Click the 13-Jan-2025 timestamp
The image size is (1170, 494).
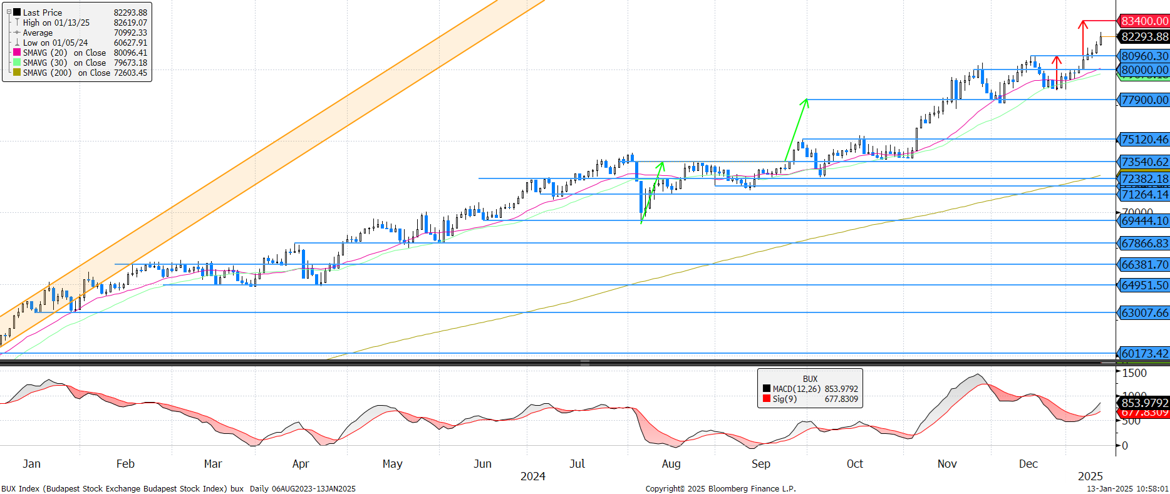click(x=1127, y=489)
